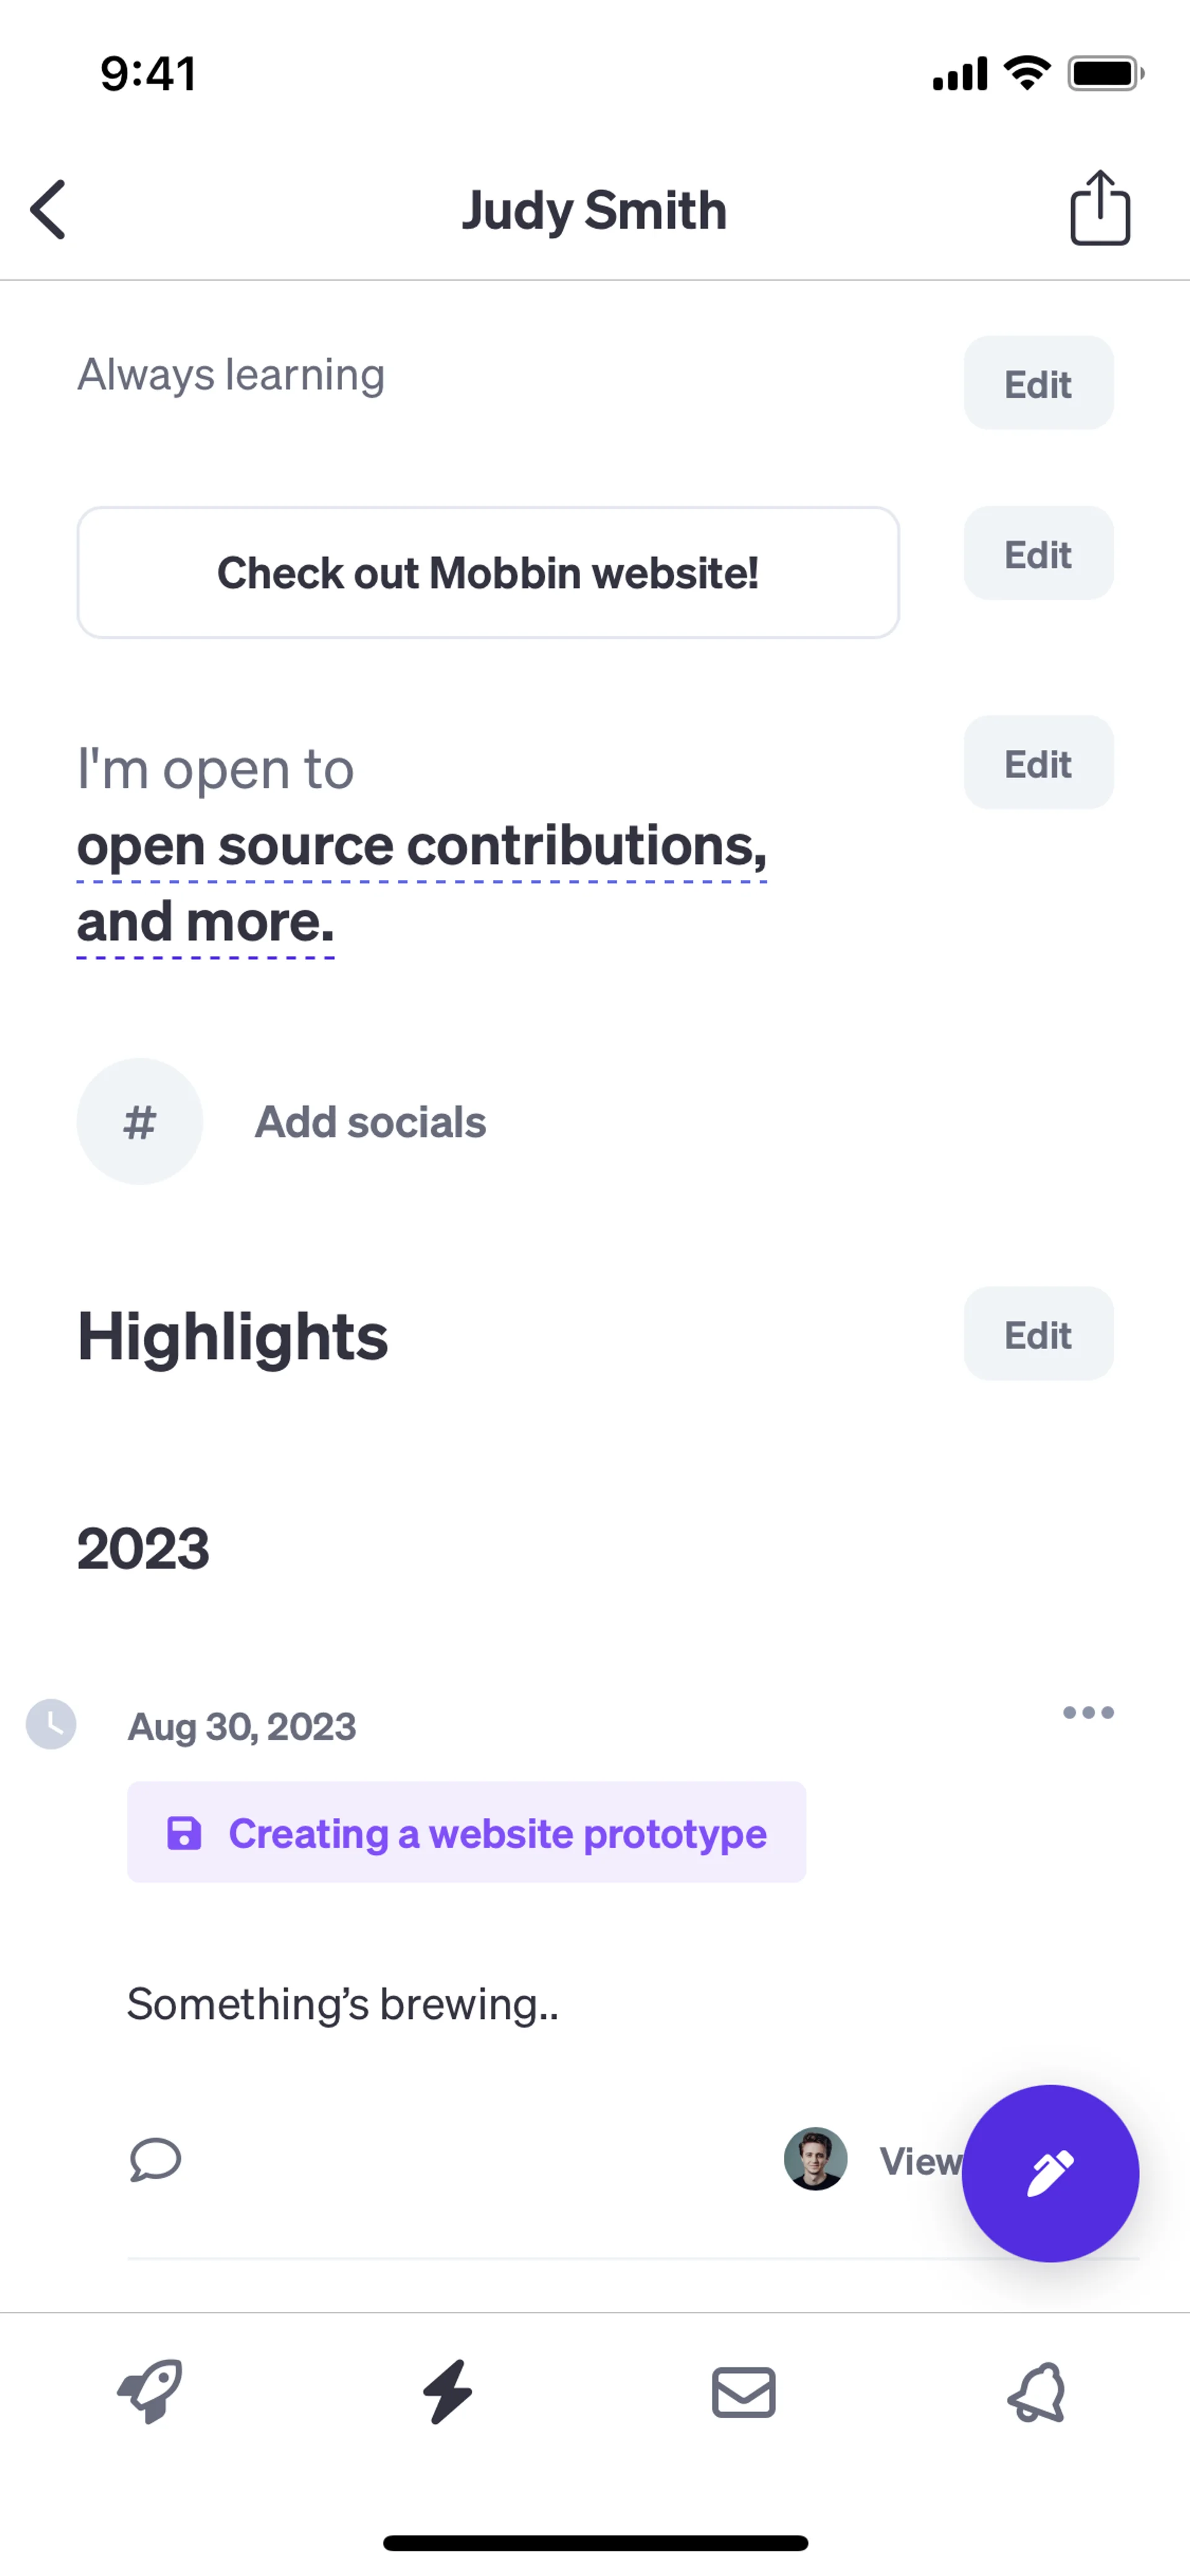The width and height of the screenshot is (1190, 2576).
Task: Tap the back arrow in header
Action: 49,210
